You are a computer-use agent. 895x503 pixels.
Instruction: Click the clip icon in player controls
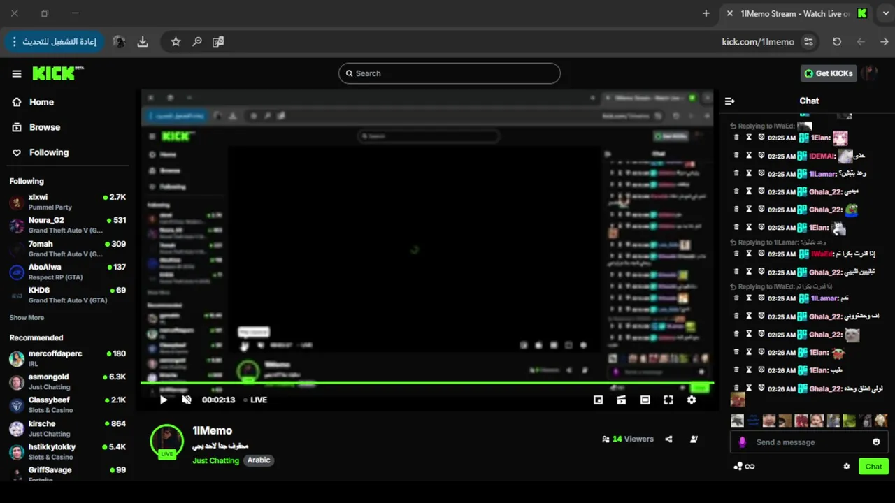pos(622,400)
